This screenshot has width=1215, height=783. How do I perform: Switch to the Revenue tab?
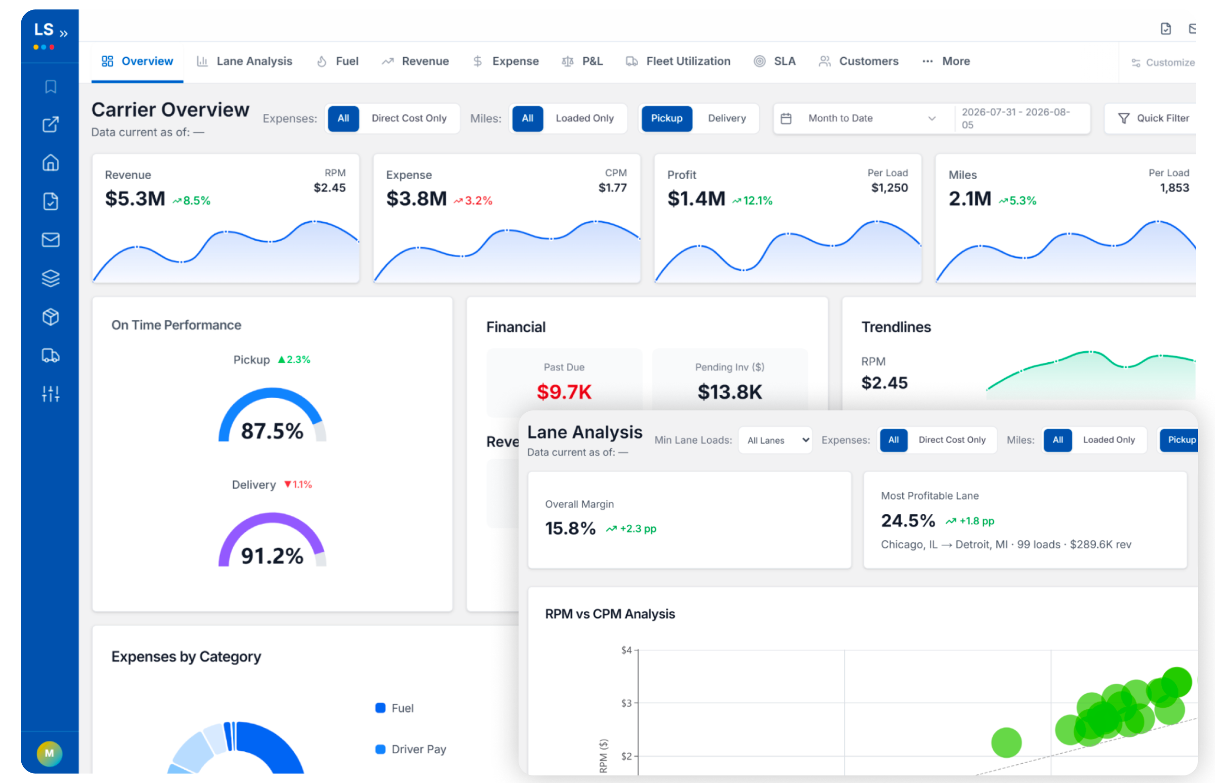(415, 61)
